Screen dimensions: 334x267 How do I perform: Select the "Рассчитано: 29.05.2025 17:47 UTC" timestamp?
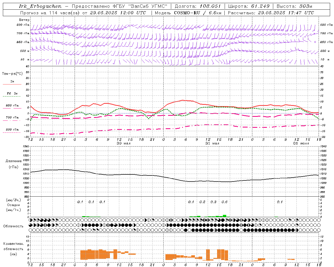271,13
